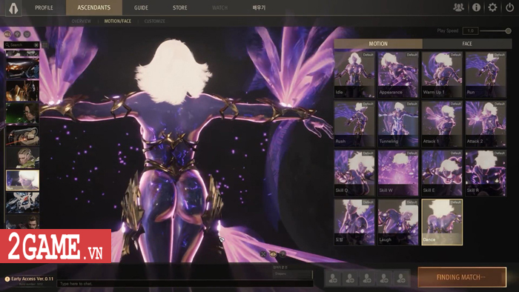519x292 pixels.
Task: Select the blonde character portrait in green armor
Action: 22,158
